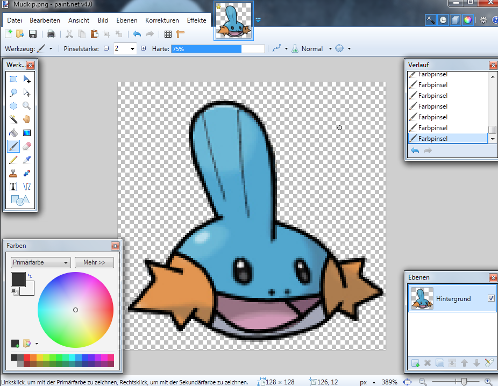Select the Zoom magnifier tool
The width and height of the screenshot is (498, 386).
pyautogui.click(x=27, y=106)
